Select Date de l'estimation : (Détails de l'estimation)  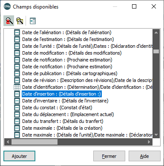68,39
